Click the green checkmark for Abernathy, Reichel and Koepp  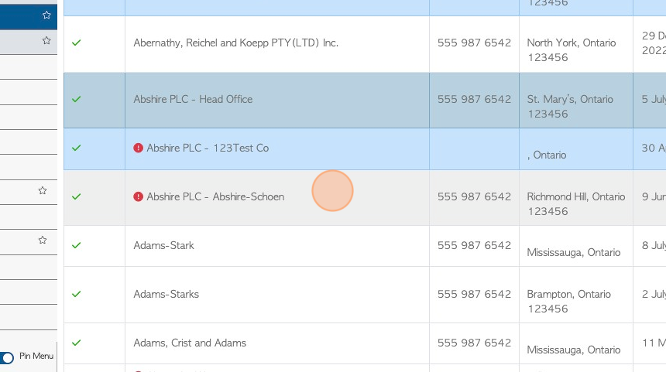77,43
